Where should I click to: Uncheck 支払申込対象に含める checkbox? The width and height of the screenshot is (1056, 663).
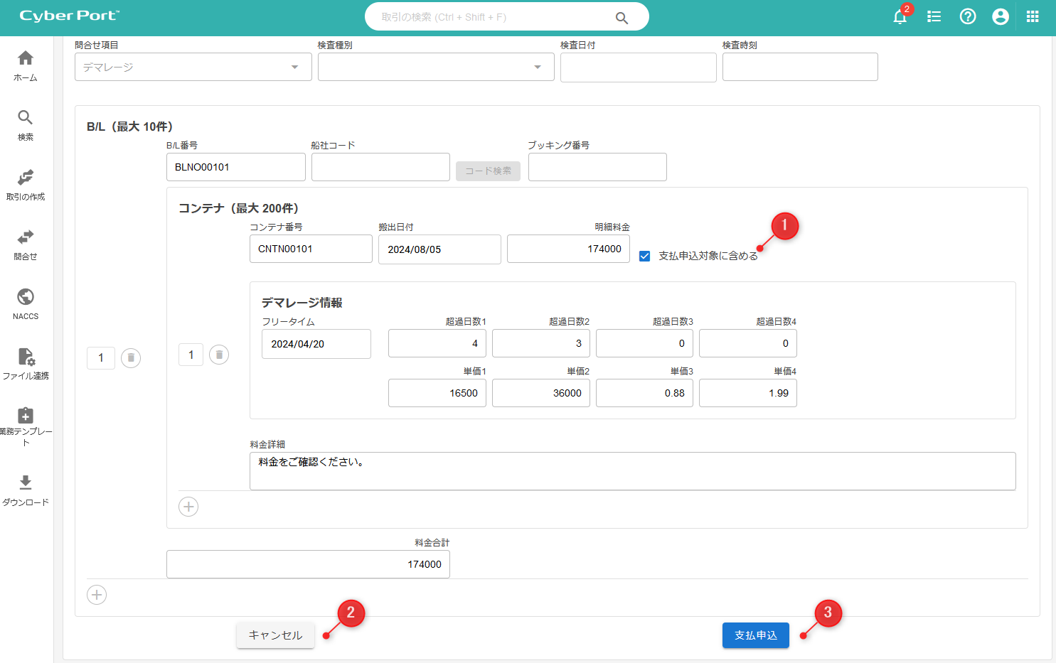[x=645, y=256]
